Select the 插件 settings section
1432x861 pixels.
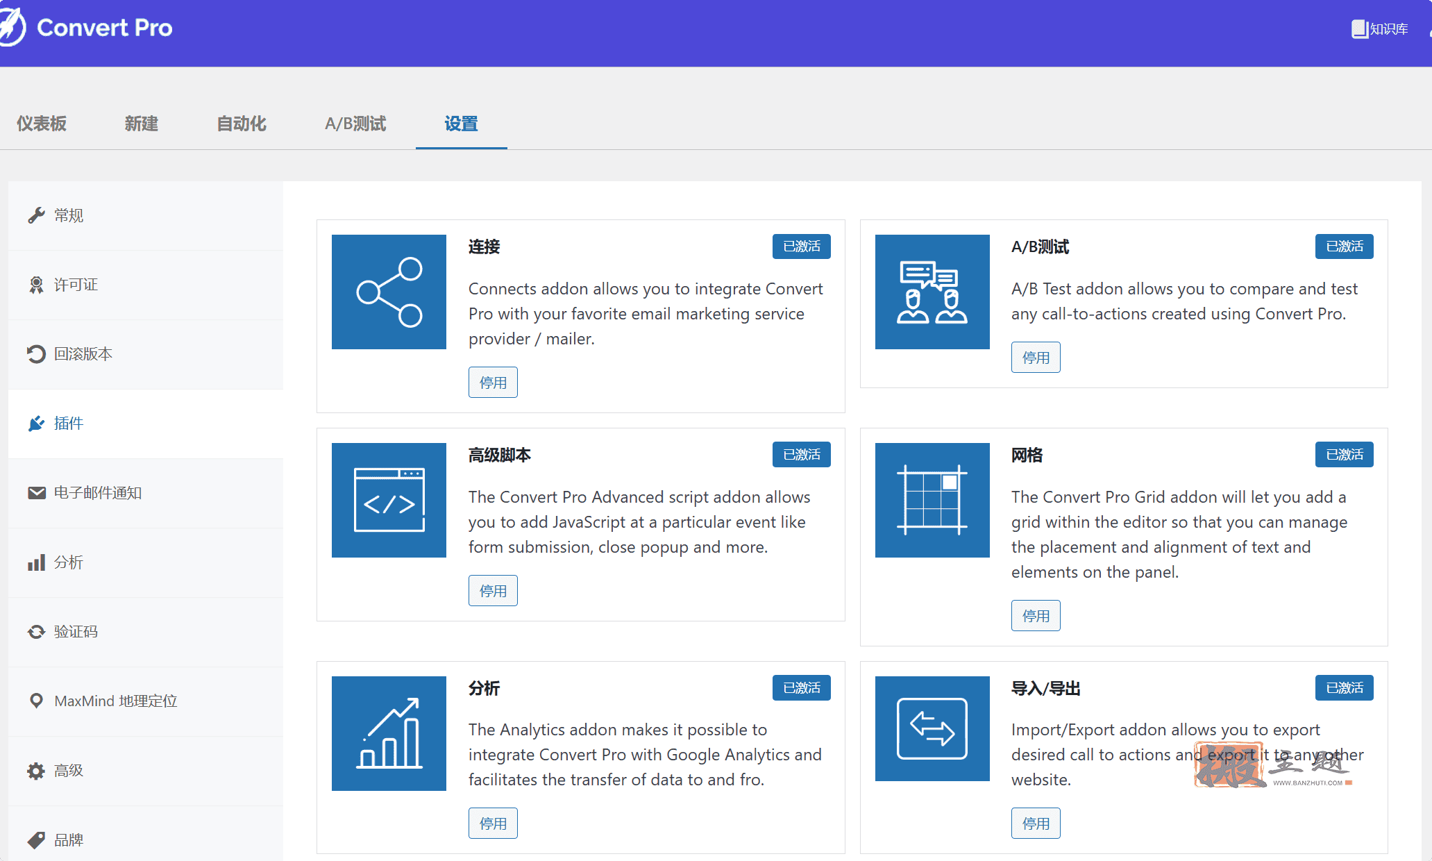146,424
